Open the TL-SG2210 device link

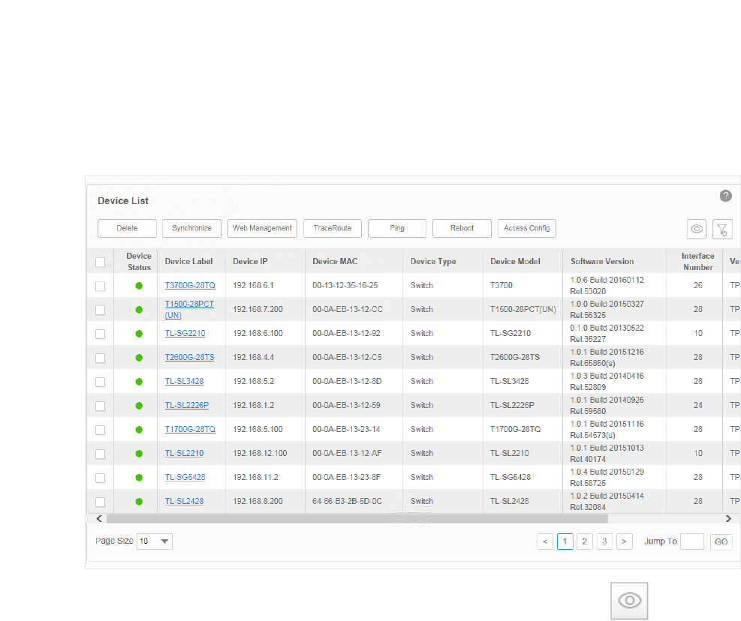click(185, 334)
